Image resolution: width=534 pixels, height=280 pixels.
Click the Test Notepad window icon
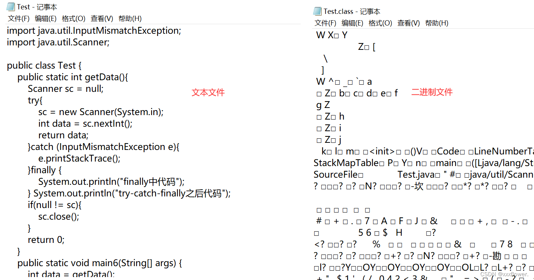coord(11,7)
